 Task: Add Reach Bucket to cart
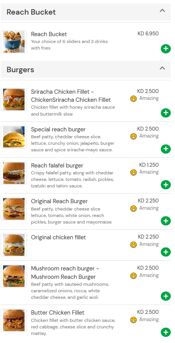click(166, 48)
